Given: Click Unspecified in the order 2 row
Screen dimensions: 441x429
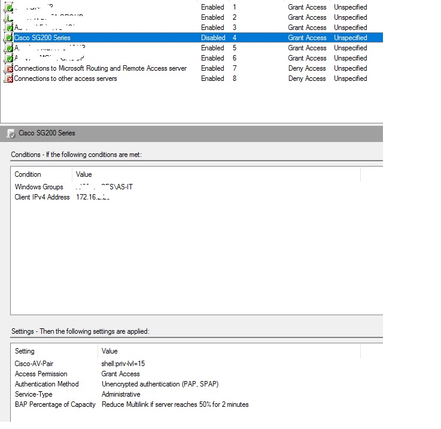Looking at the screenshot, I should pyautogui.click(x=351, y=17).
